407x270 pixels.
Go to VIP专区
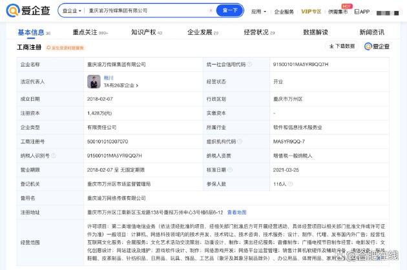(311, 12)
